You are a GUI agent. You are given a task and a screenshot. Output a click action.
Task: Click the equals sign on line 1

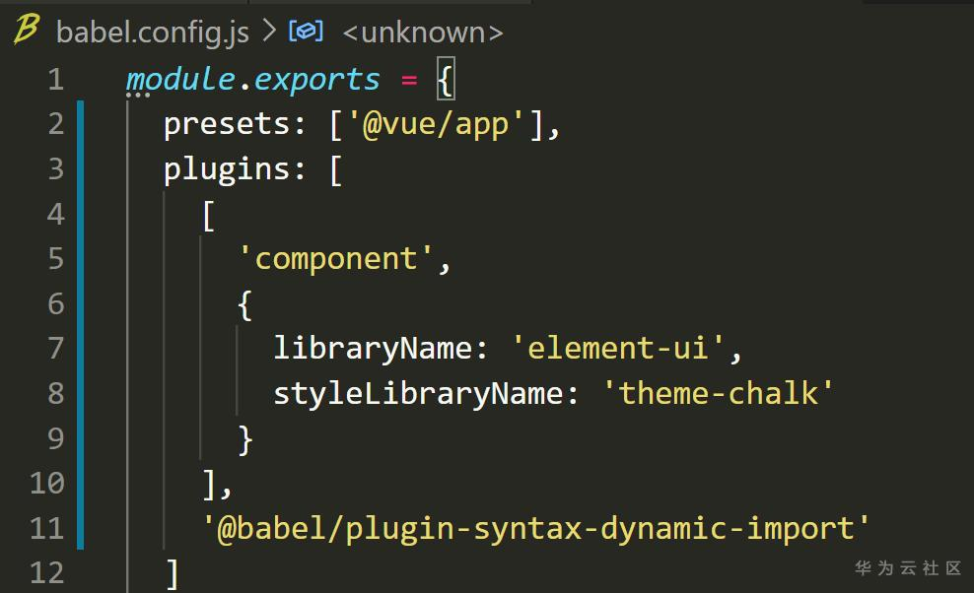(x=409, y=80)
